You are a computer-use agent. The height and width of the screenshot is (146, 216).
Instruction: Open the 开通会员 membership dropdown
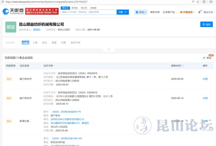point(187,12)
